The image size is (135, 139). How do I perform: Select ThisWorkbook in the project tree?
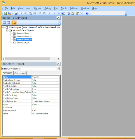click(23, 43)
